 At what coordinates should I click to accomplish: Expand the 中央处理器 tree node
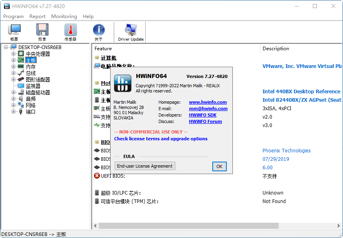coord(13,53)
